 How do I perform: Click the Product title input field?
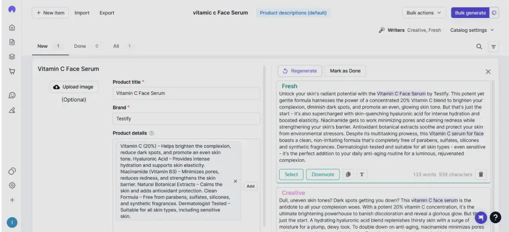186,93
